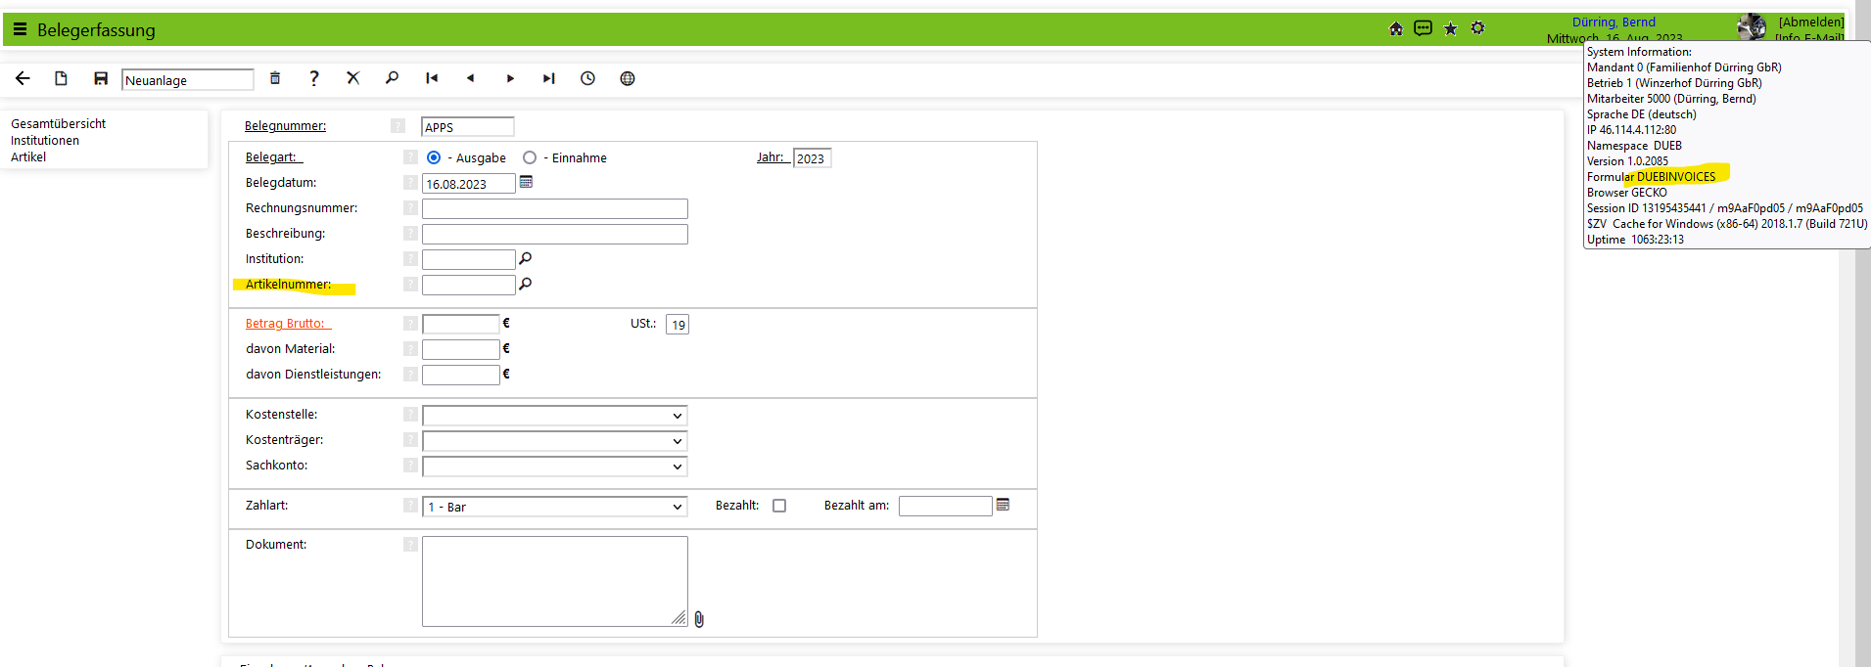Select the Einnahme radio button
Image resolution: width=1871 pixels, height=667 pixels.
tap(530, 157)
